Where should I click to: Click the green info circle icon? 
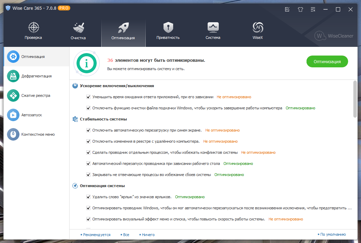[x=87, y=63]
